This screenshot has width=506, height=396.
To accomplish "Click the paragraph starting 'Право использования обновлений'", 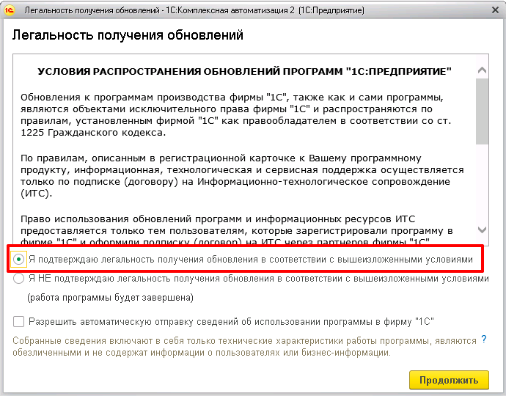I will 237,230.
